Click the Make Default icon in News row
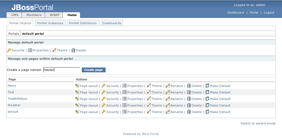 (x=207, y=86)
